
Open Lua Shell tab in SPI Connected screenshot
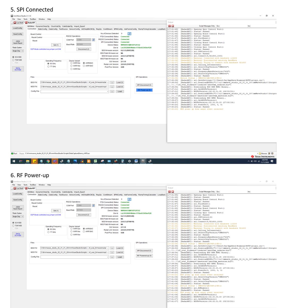(19, 23)
